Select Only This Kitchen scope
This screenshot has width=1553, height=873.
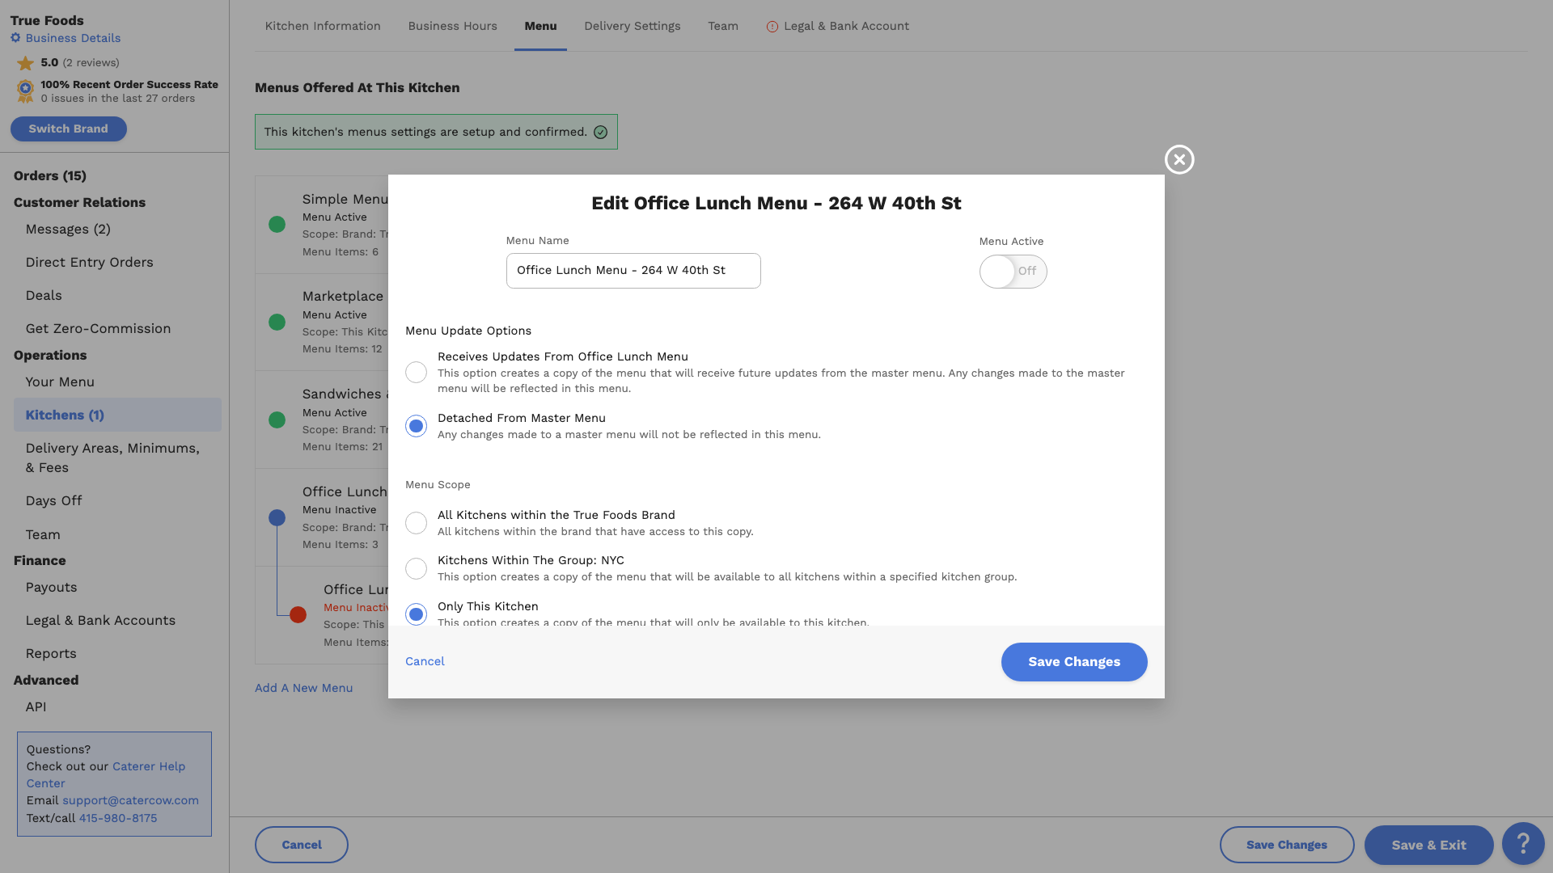(x=416, y=614)
